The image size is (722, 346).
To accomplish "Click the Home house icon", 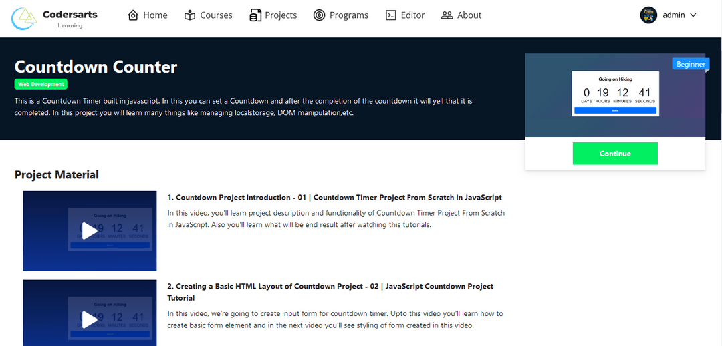I will click(133, 15).
